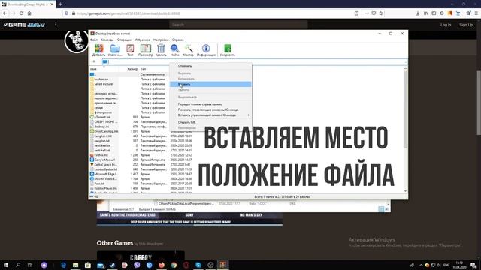Choose Вставить (Paste) in the context menu

[210, 84]
